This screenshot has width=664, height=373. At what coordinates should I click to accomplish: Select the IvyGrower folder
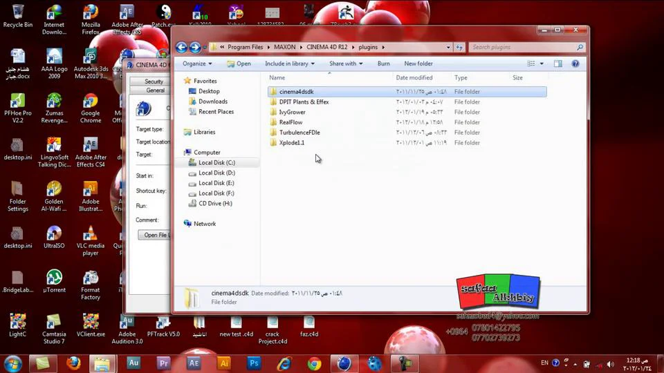tap(407, 112)
